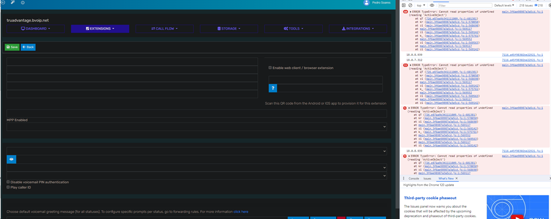
Task: Click the blue question mark help icon
Action: [x=273, y=88]
